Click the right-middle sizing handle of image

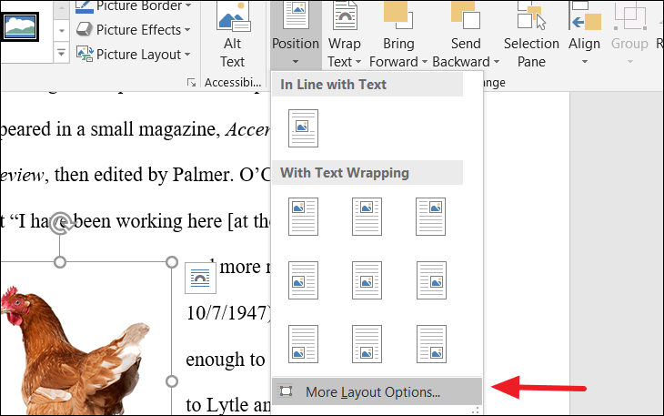pyautogui.click(x=172, y=381)
